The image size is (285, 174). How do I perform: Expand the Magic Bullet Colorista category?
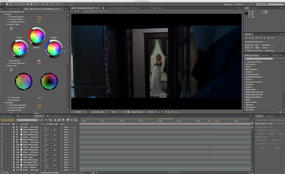click(245, 92)
